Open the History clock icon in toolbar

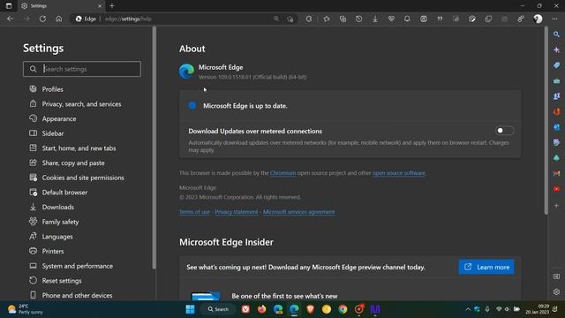click(x=359, y=19)
